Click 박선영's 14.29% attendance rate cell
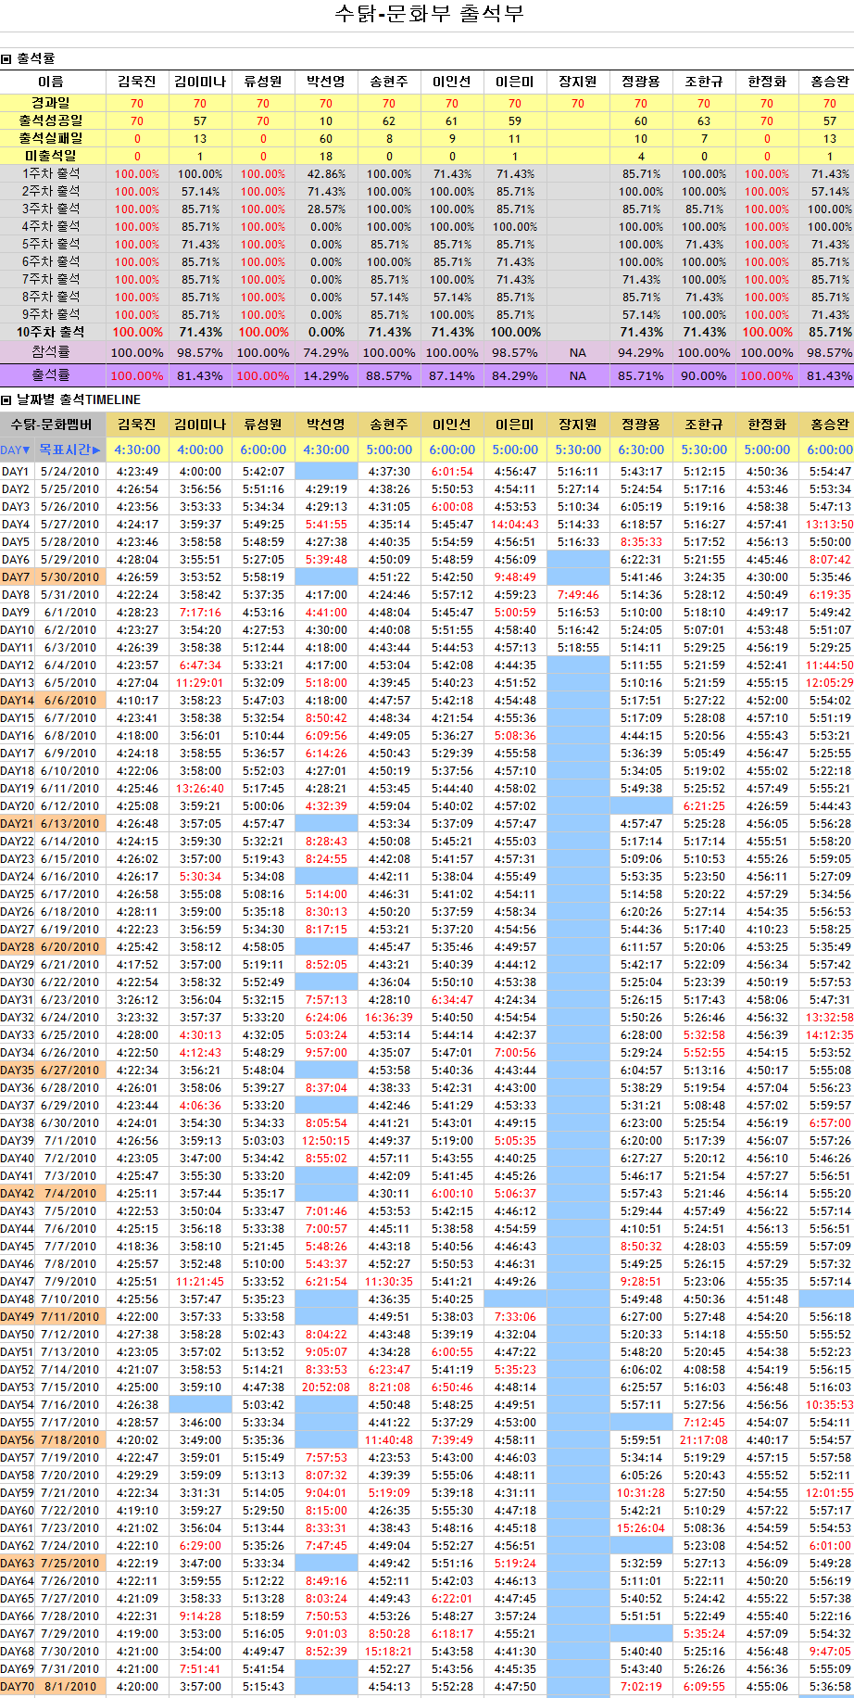Screen dimensions: 854x1698 [x=326, y=375]
